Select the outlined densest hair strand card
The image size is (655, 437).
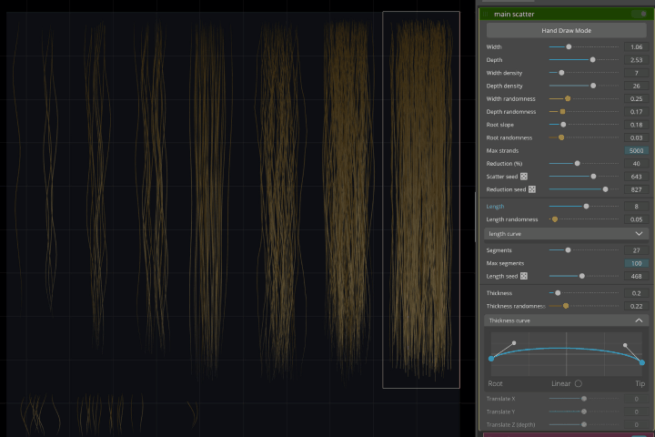click(421, 200)
